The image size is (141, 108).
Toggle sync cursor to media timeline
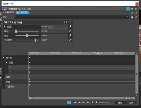69,102
